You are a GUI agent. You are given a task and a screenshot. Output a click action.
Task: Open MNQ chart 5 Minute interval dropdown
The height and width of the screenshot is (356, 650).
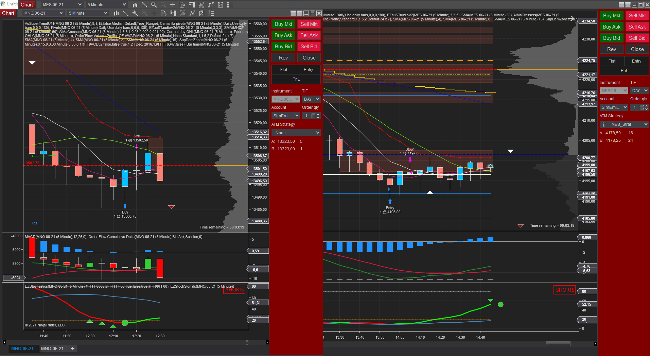point(88,13)
